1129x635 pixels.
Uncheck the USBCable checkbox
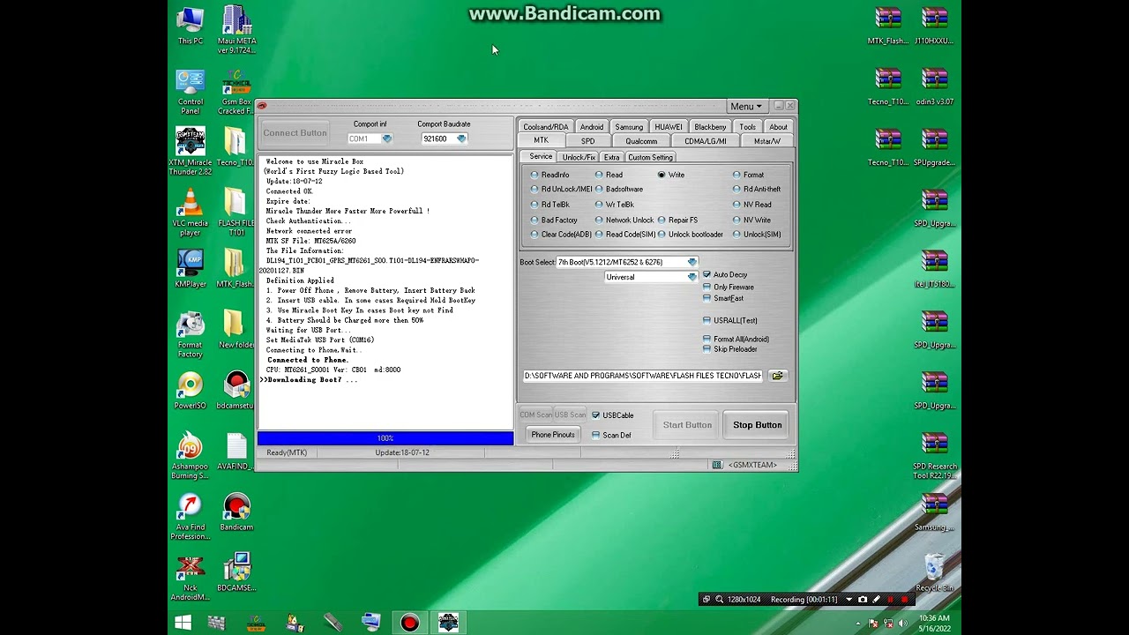point(613,415)
